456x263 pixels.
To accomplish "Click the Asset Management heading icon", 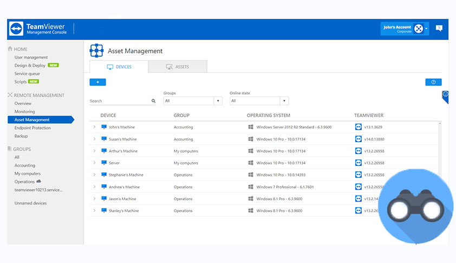I will 96,51.
